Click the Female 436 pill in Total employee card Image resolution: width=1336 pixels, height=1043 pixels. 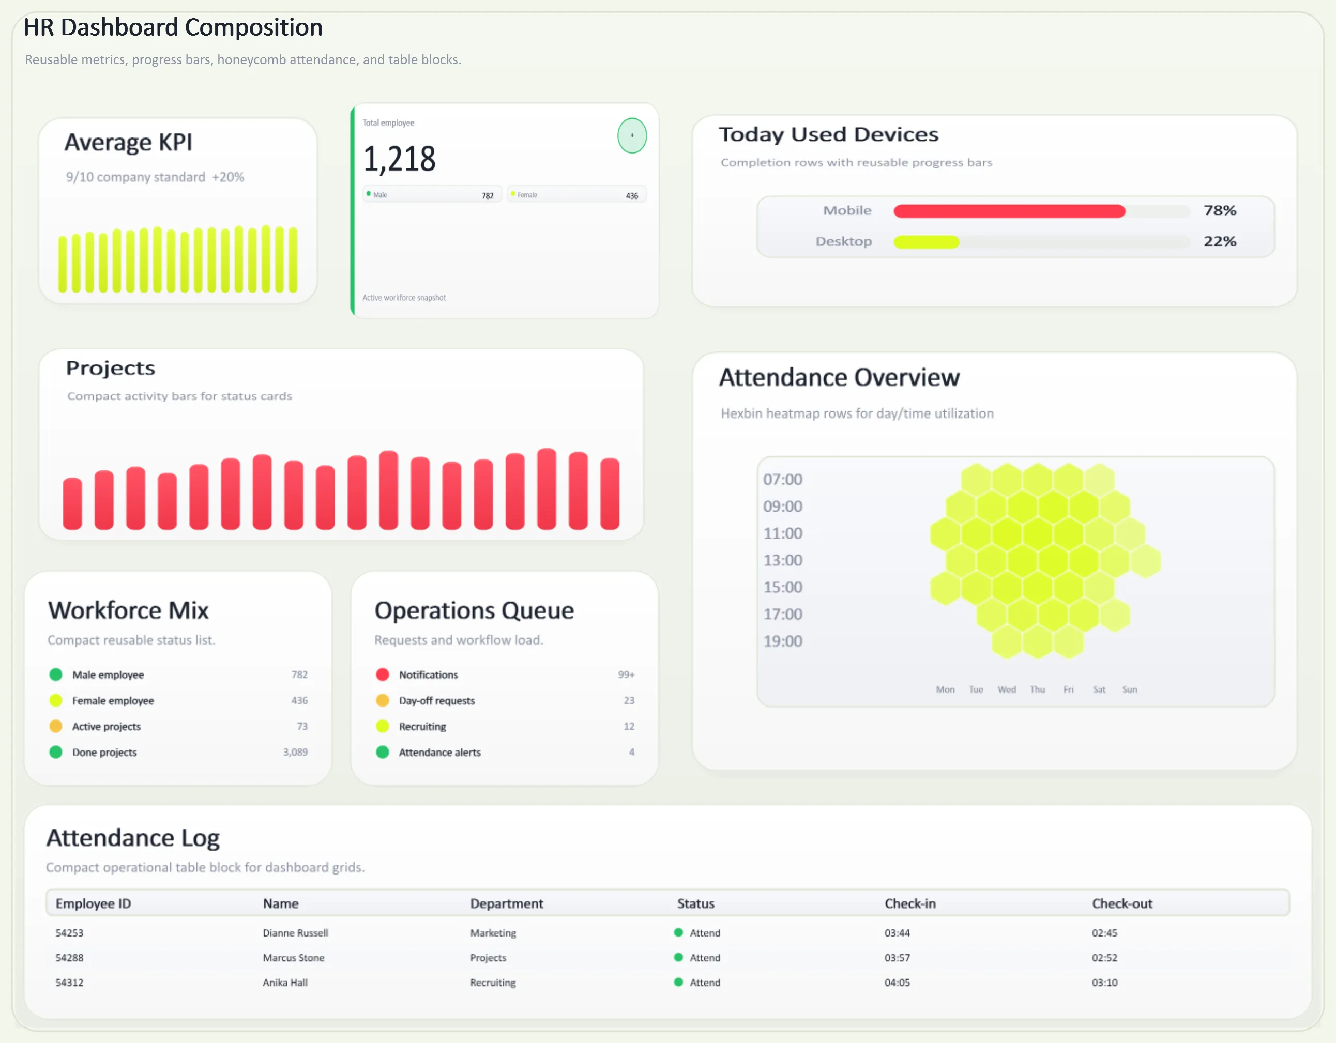(x=576, y=194)
